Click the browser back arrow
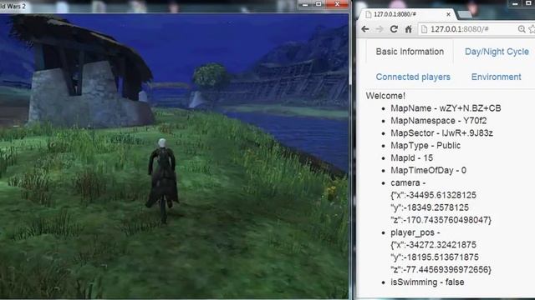Image resolution: width=535 pixels, height=300 pixels. [x=365, y=29]
